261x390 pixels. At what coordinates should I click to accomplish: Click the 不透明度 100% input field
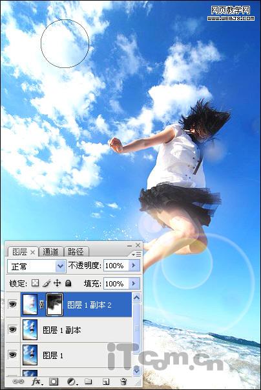(x=116, y=266)
